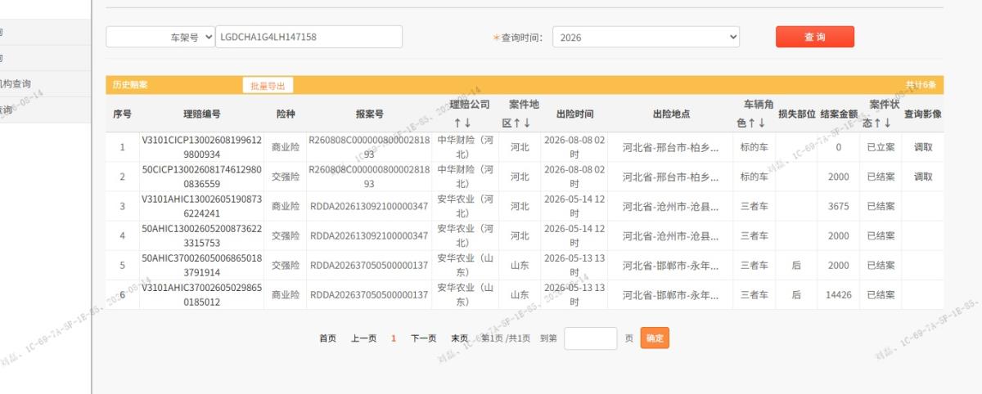Screen dimensions: 982x394
Task: Click 报案号 RDDA202637050500000137 in row 5
Action: (369, 265)
